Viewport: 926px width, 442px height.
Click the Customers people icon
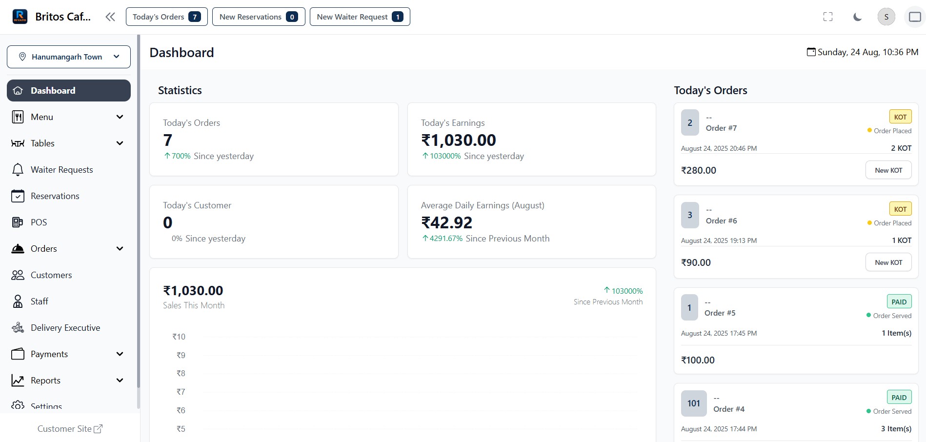point(18,275)
